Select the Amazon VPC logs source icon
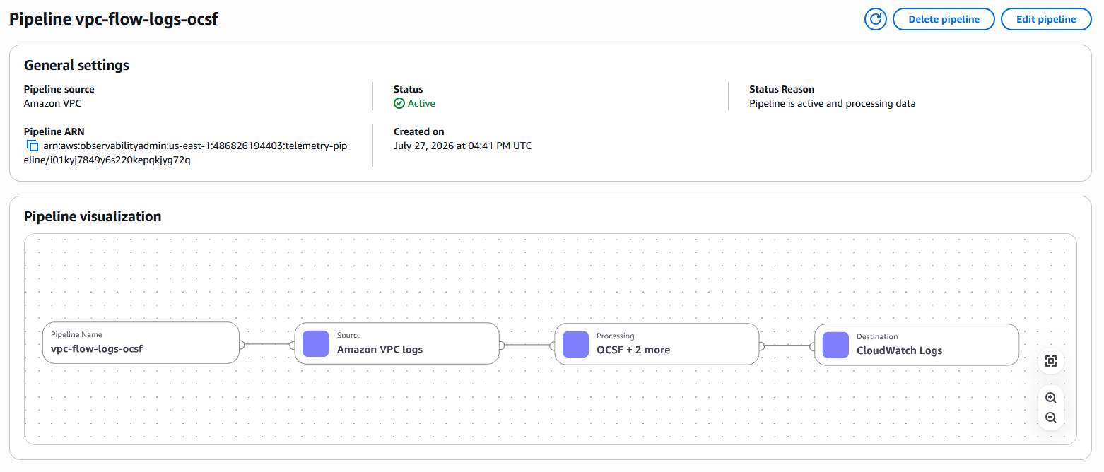Image resolution: width=1104 pixels, height=472 pixels. 316,343
